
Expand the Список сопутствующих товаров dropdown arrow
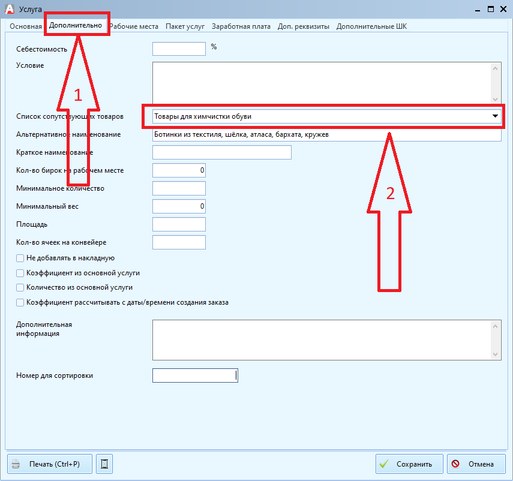[495, 116]
